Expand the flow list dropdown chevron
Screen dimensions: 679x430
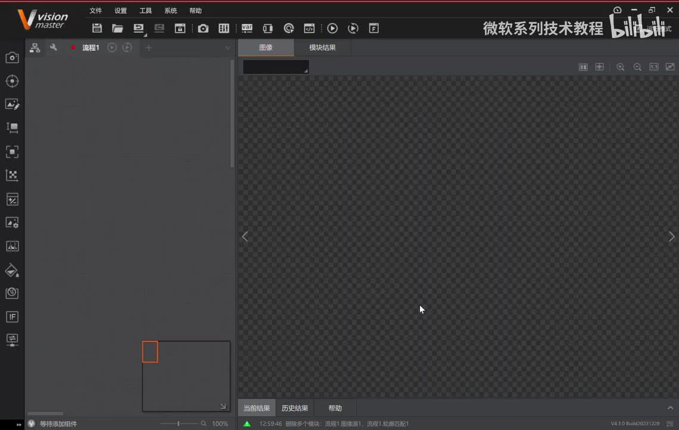pos(228,48)
